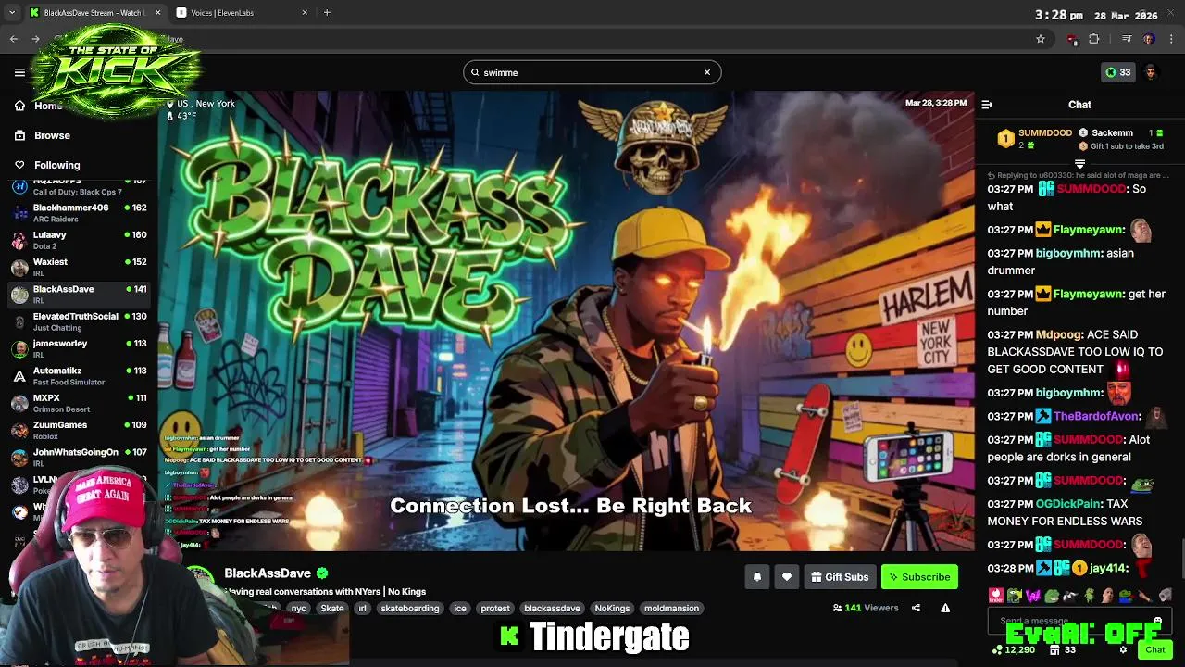Open Waxiest channel in sidebar
The image size is (1185, 667).
tap(79, 267)
